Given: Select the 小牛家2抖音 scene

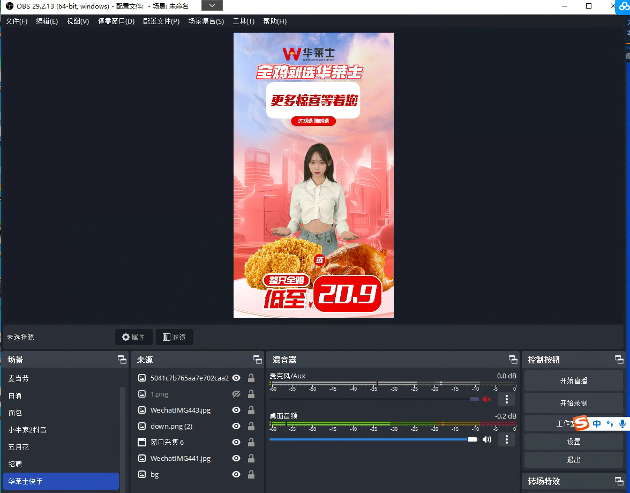Looking at the screenshot, I should click(x=61, y=430).
